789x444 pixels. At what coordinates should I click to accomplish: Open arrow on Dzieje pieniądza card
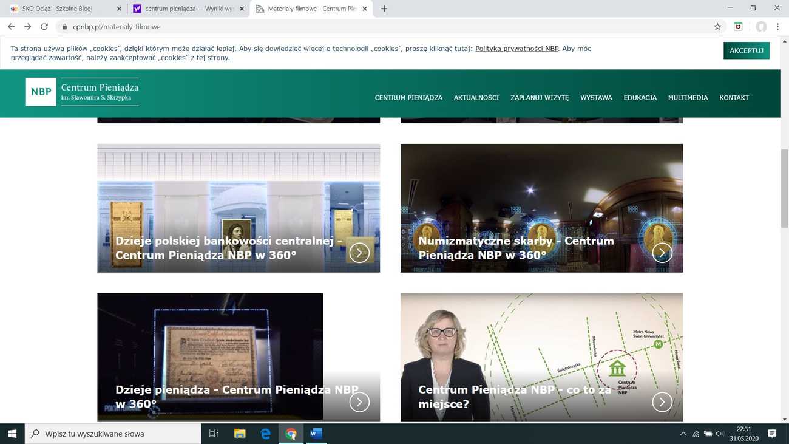click(x=359, y=401)
